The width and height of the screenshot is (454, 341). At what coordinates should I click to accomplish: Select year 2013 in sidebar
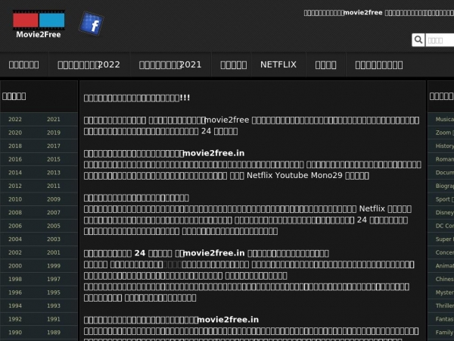point(54,173)
